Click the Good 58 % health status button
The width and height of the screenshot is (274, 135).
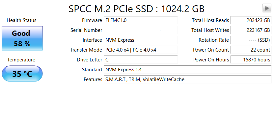22,38
